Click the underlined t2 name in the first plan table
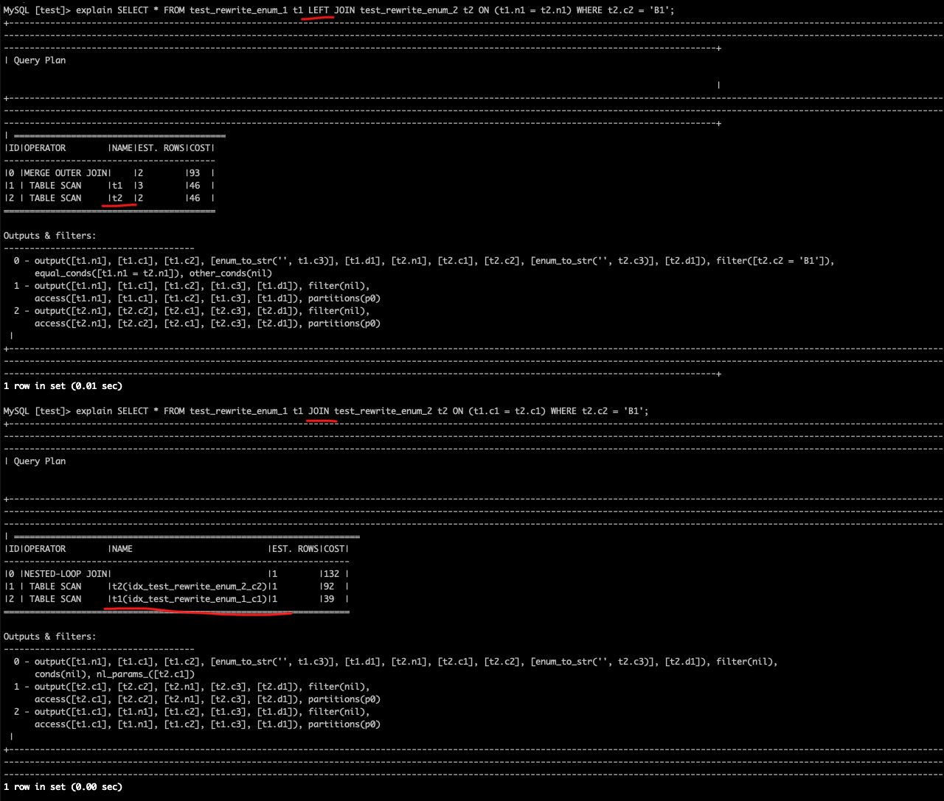 tap(117, 198)
